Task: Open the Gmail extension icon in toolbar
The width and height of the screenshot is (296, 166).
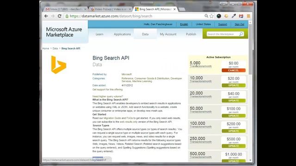Action: (x=241, y=16)
